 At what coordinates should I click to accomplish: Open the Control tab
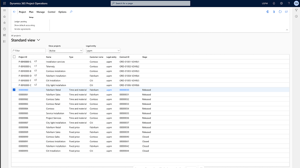(52, 12)
